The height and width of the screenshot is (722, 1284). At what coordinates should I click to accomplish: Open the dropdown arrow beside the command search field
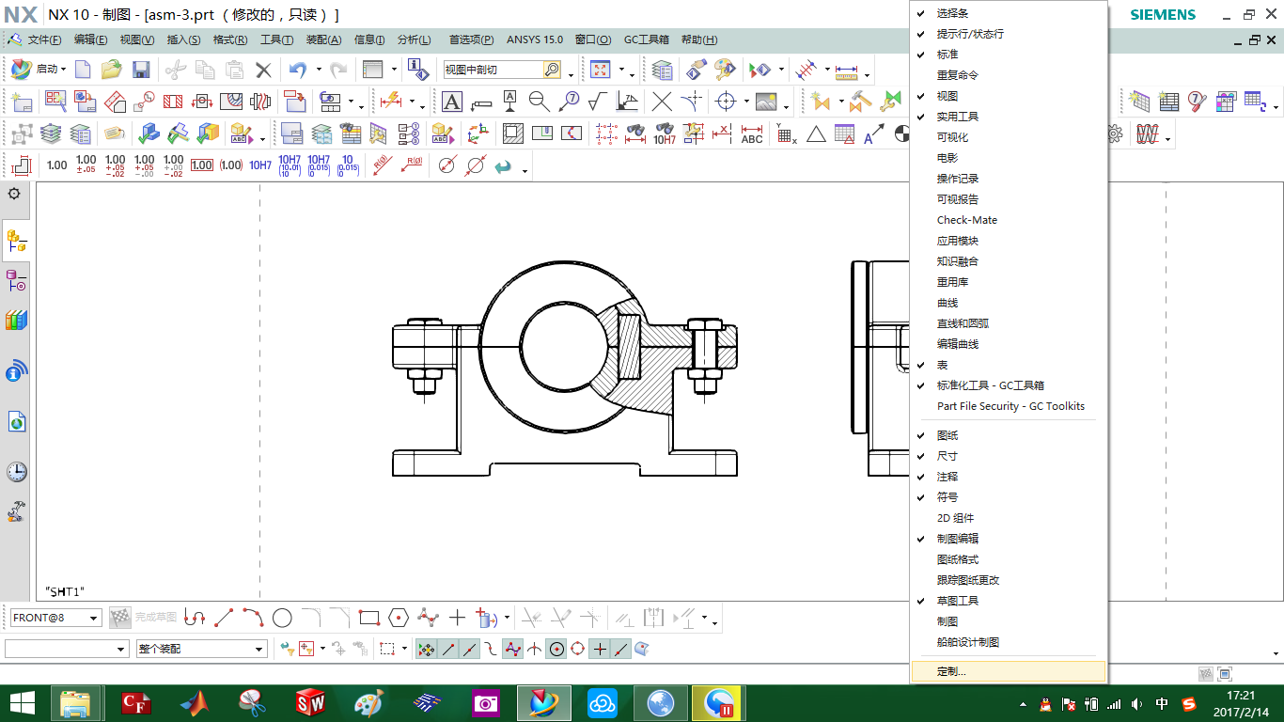pyautogui.click(x=571, y=75)
